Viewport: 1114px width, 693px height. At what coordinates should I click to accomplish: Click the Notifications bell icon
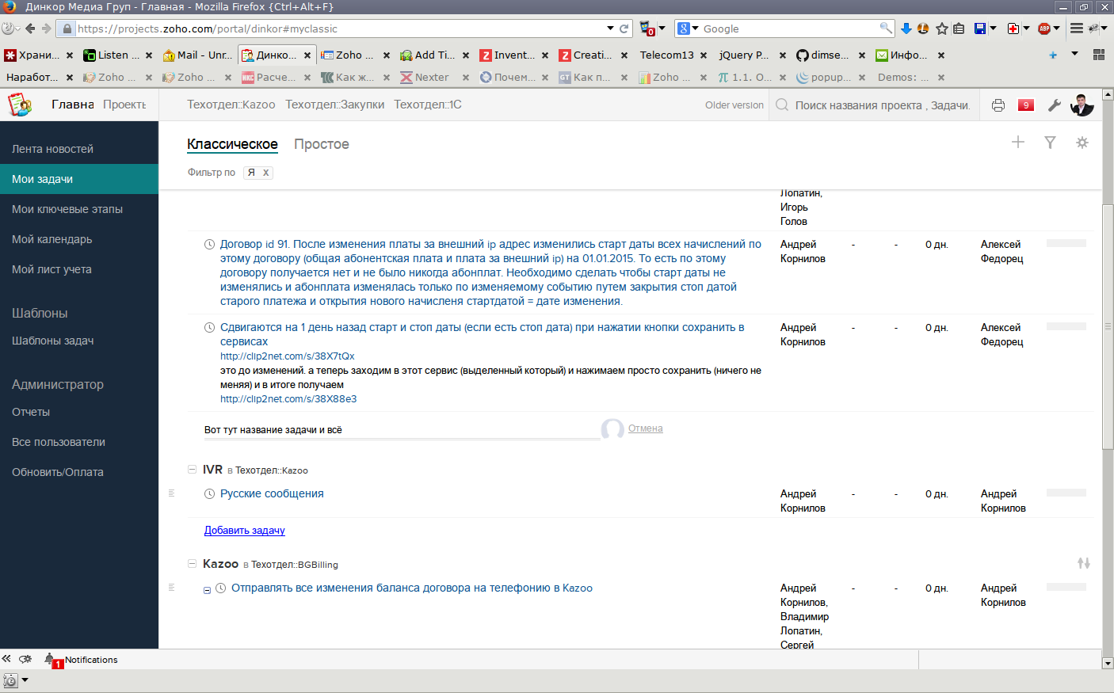click(x=50, y=659)
